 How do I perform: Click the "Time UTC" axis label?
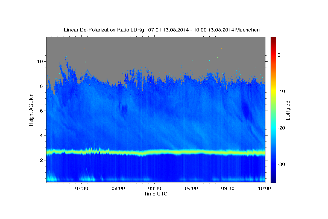coord(156,194)
